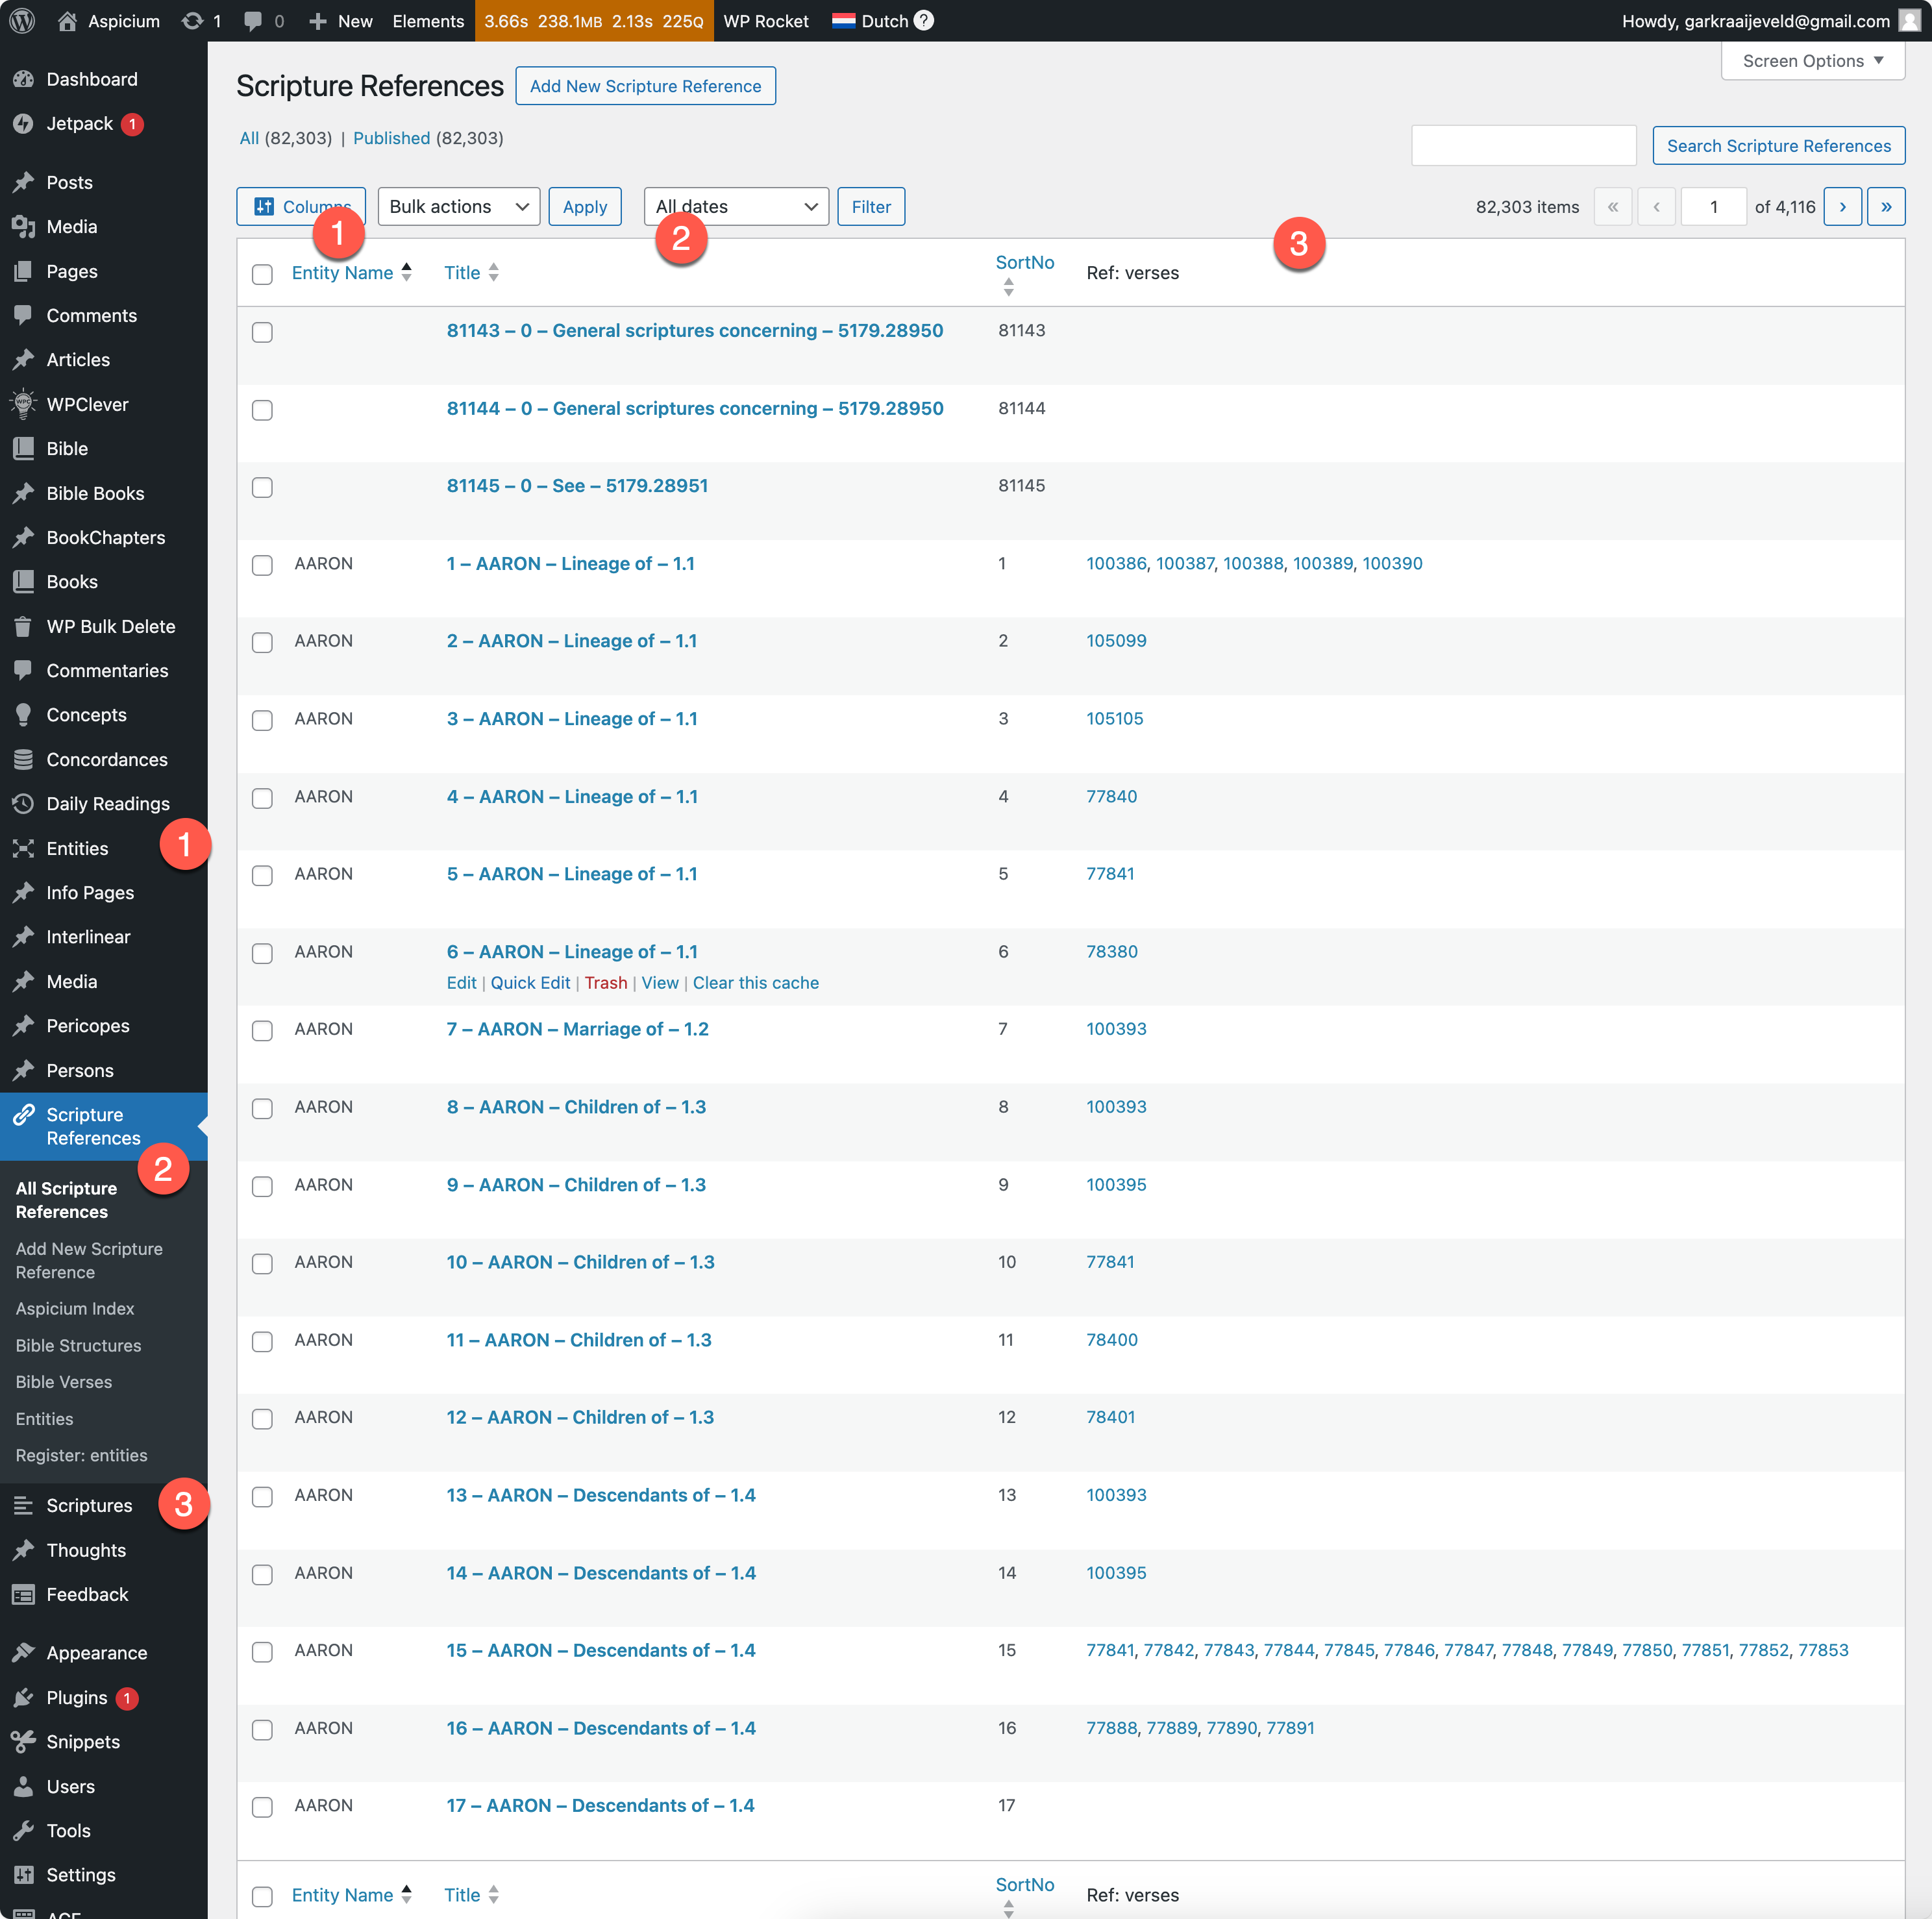
Task: Click the Media library icon under Posts
Action: [x=24, y=227]
